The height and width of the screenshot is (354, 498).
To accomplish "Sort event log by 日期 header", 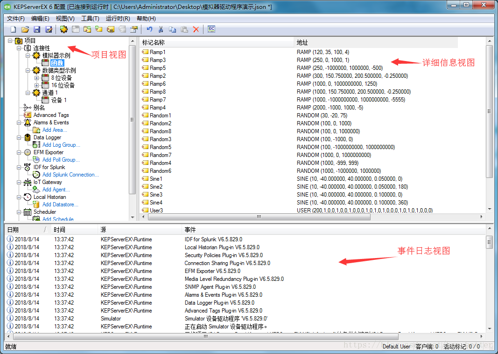I will pos(28,230).
